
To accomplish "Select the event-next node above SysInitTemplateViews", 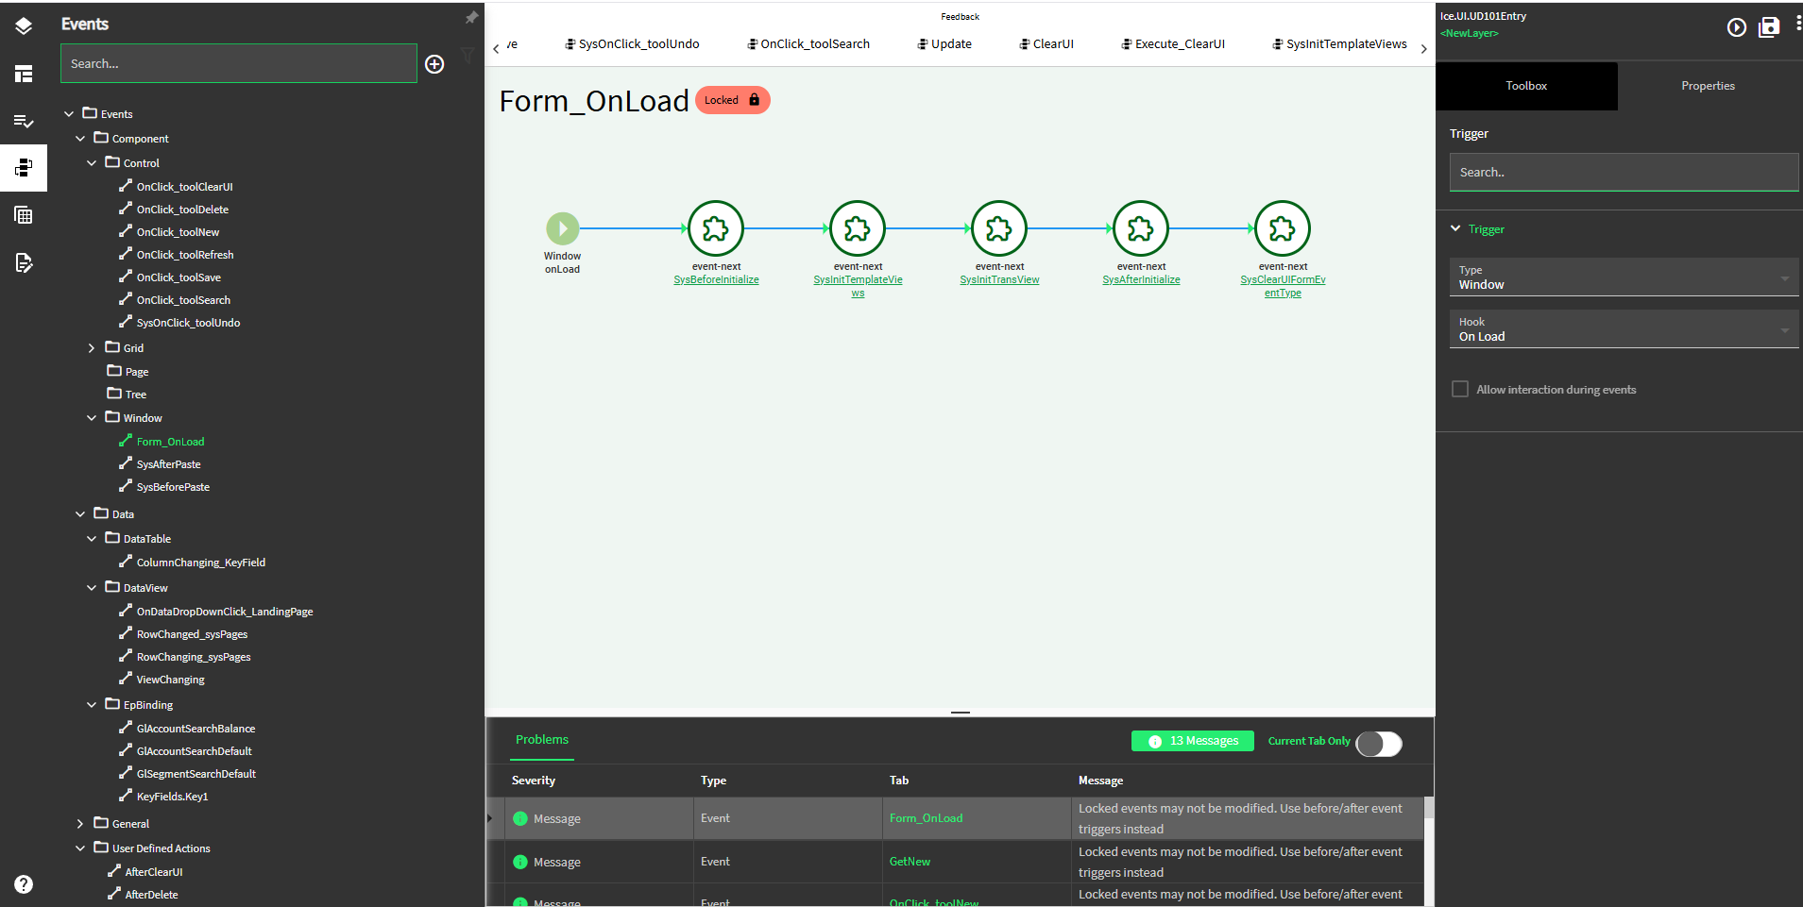I will [858, 228].
